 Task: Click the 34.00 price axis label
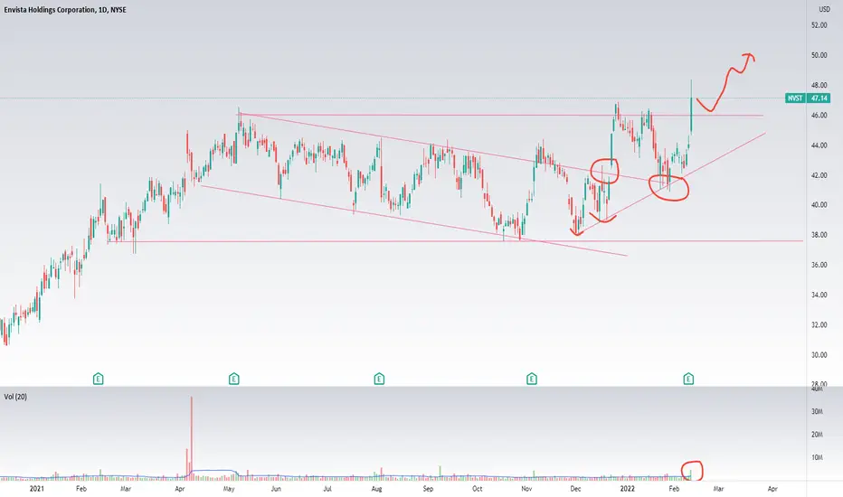coord(819,295)
